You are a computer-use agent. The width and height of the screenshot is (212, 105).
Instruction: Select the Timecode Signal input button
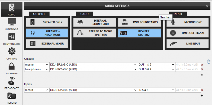tap(188, 33)
